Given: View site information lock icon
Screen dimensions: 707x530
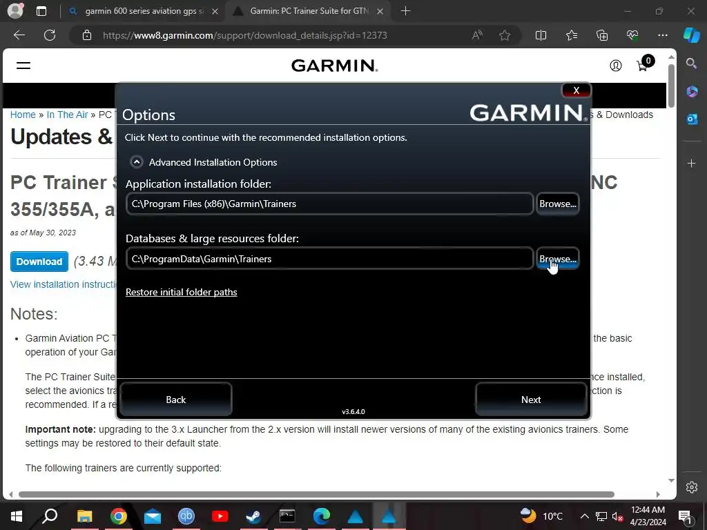Looking at the screenshot, I should [87, 35].
